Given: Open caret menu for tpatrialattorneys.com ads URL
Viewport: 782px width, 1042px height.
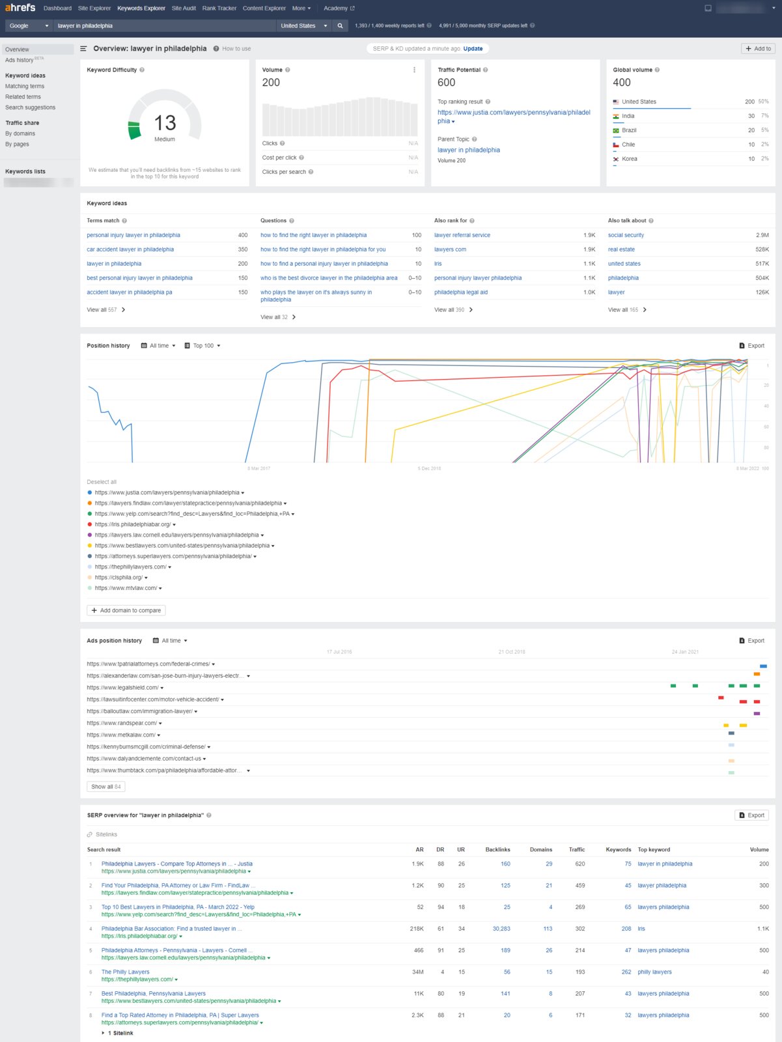Looking at the screenshot, I should (x=214, y=664).
